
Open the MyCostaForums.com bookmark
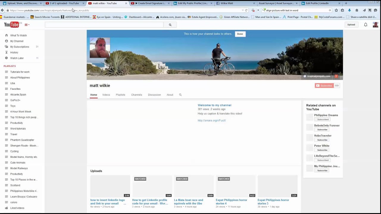[x=330, y=17]
